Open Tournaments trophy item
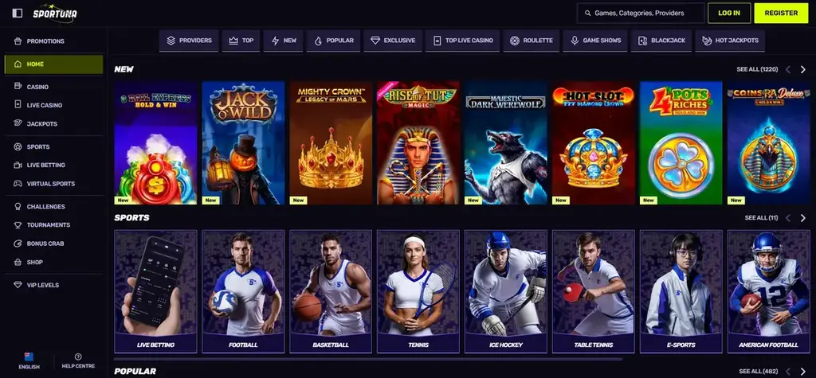This screenshot has width=816, height=378. (53, 224)
